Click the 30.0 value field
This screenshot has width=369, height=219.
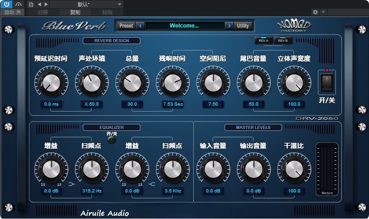click(x=132, y=104)
